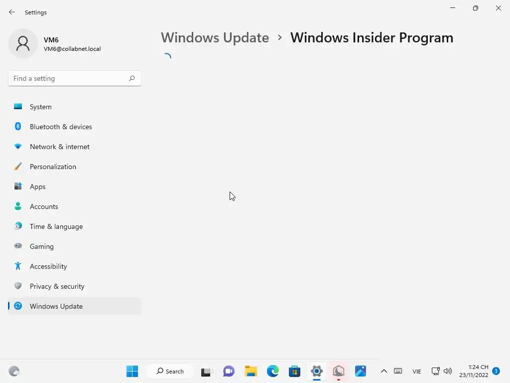
Task: Click the Gaming controller icon
Action: coord(18,246)
